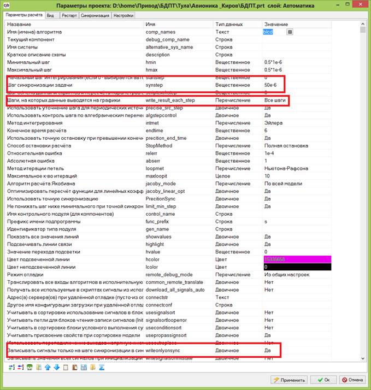The height and width of the screenshot is (390, 371).
Task: Click the sigma icon in bottom toolbar
Action: [102, 368]
